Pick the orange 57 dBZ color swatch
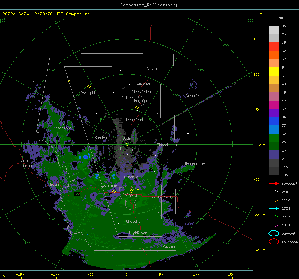The height and width of the screenshot is (279, 299). point(274,55)
